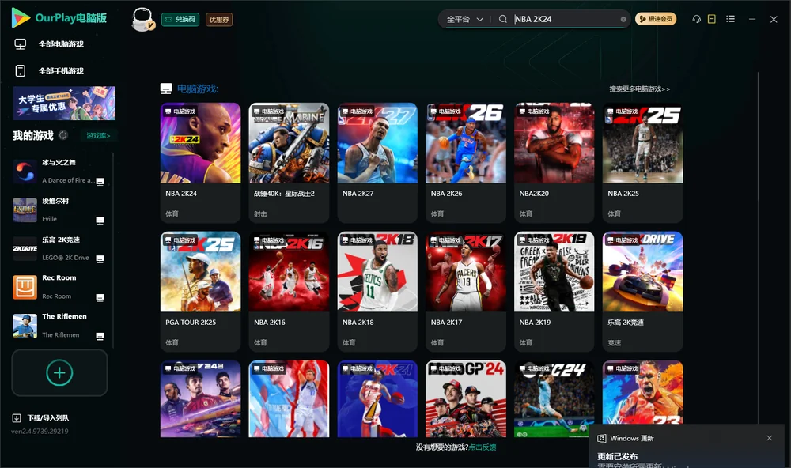Image resolution: width=791 pixels, height=468 pixels.
Task: Open the NBA 2K24 game card
Action: (x=200, y=162)
